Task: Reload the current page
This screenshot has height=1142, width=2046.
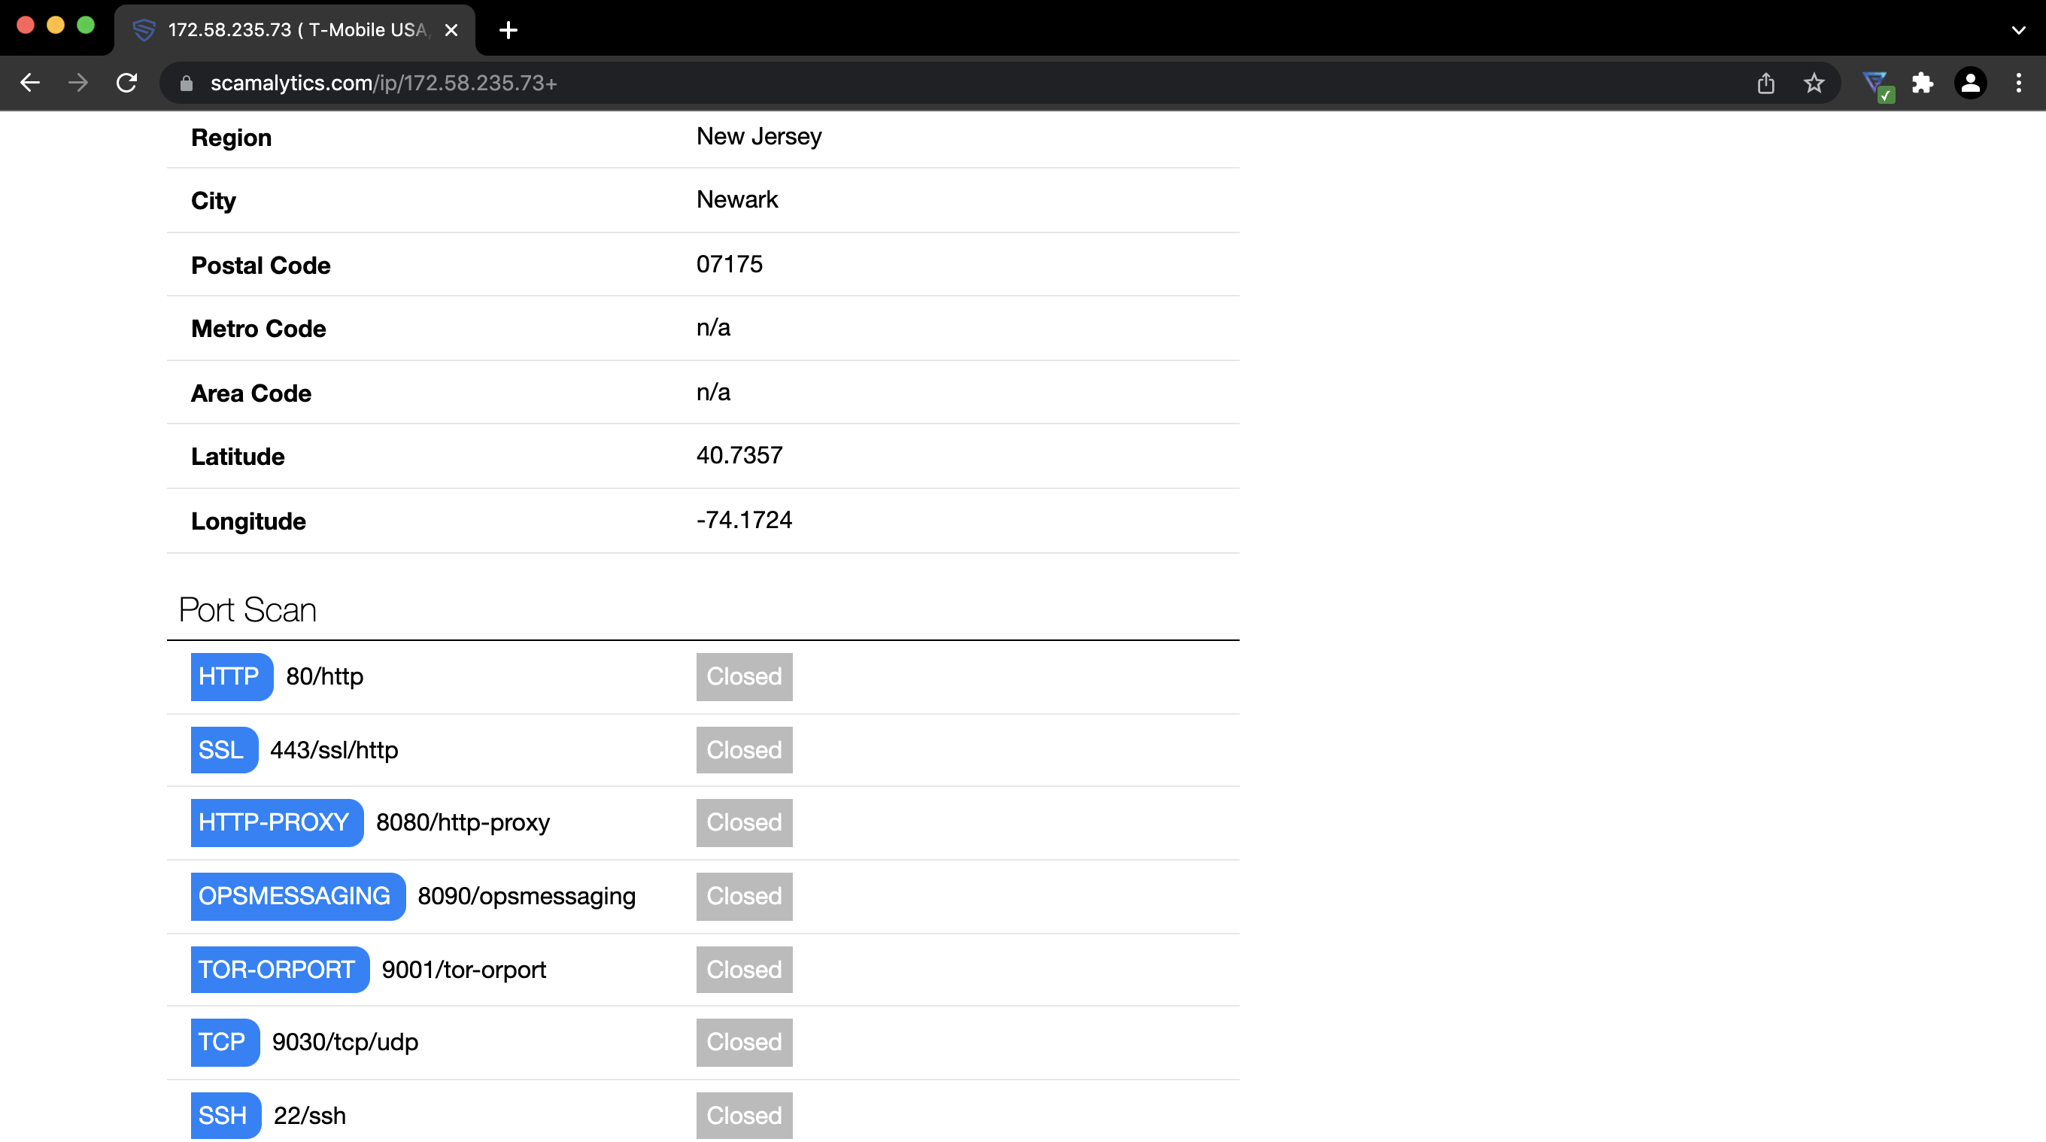Action: pos(127,83)
